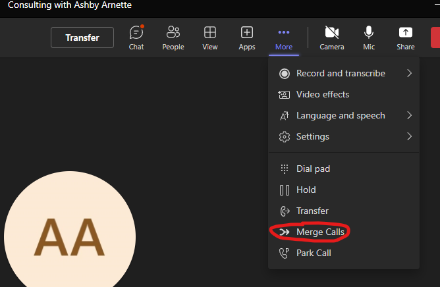
Task: Click the Merge Calls arrows icon
Action: click(285, 232)
